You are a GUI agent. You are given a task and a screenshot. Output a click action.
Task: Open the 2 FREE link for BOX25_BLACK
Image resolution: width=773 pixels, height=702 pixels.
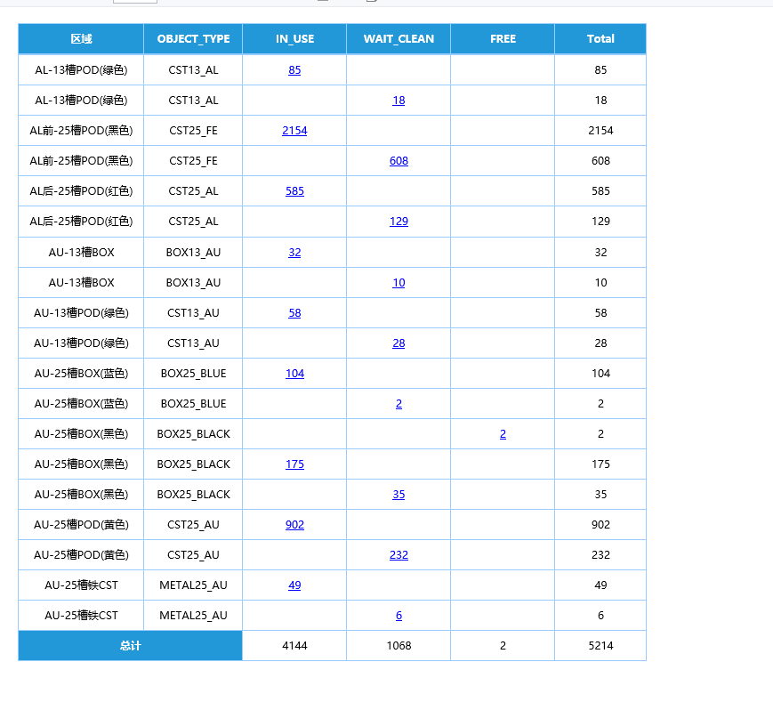[x=503, y=434]
